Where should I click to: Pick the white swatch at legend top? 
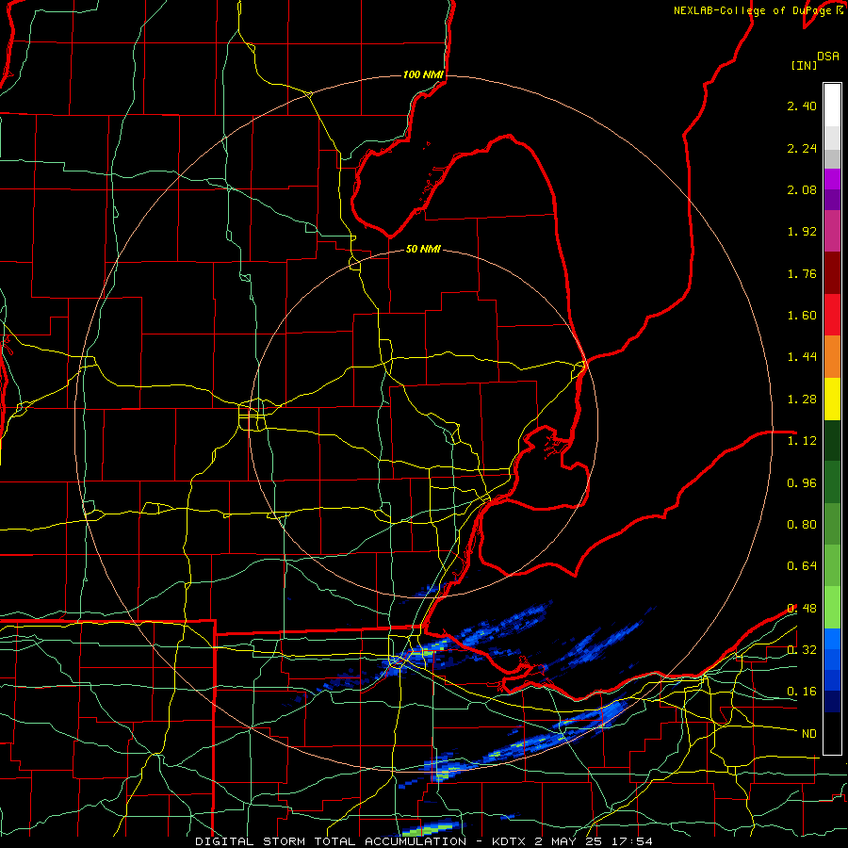coord(832,106)
